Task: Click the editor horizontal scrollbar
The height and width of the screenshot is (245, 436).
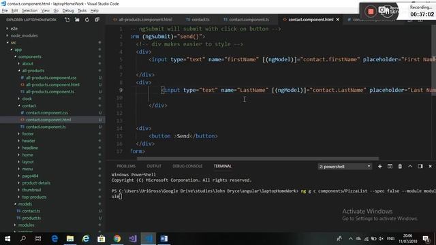Action: tap(258, 159)
